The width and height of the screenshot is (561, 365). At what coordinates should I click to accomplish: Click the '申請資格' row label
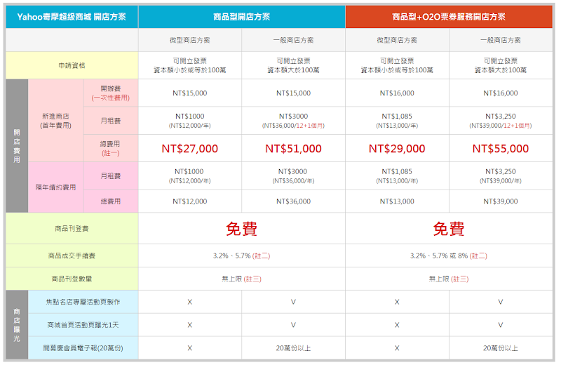click(72, 65)
